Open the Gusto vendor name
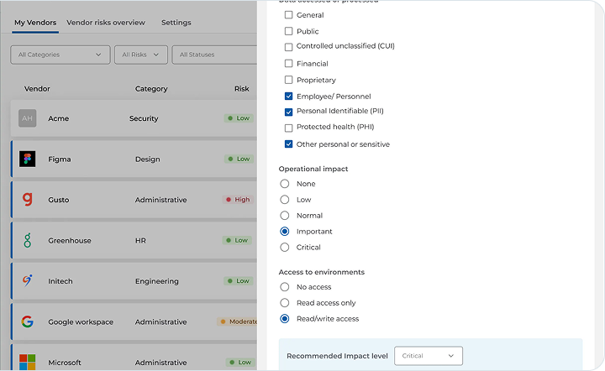Image resolution: width=605 pixels, height=371 pixels. point(58,200)
